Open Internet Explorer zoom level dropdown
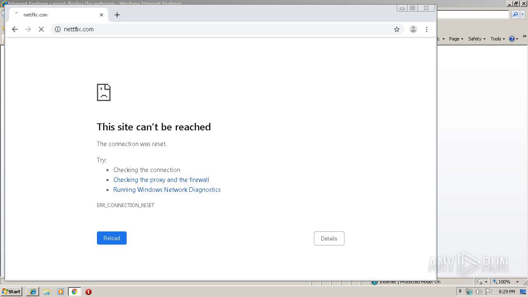Viewport: 528px width, 297px height. [517, 282]
